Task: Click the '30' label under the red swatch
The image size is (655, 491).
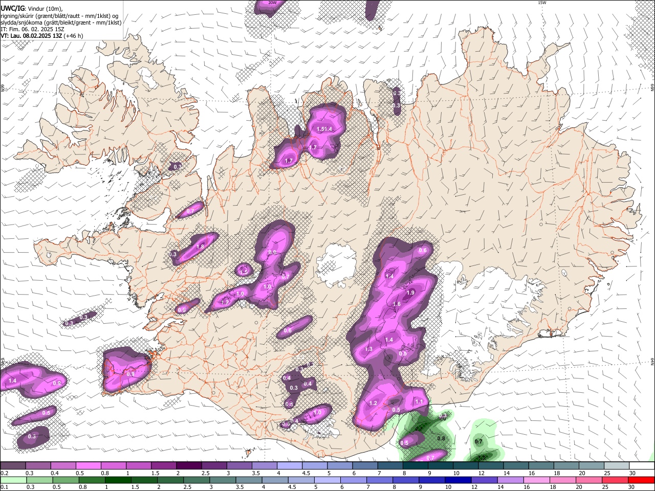Action: 632,487
